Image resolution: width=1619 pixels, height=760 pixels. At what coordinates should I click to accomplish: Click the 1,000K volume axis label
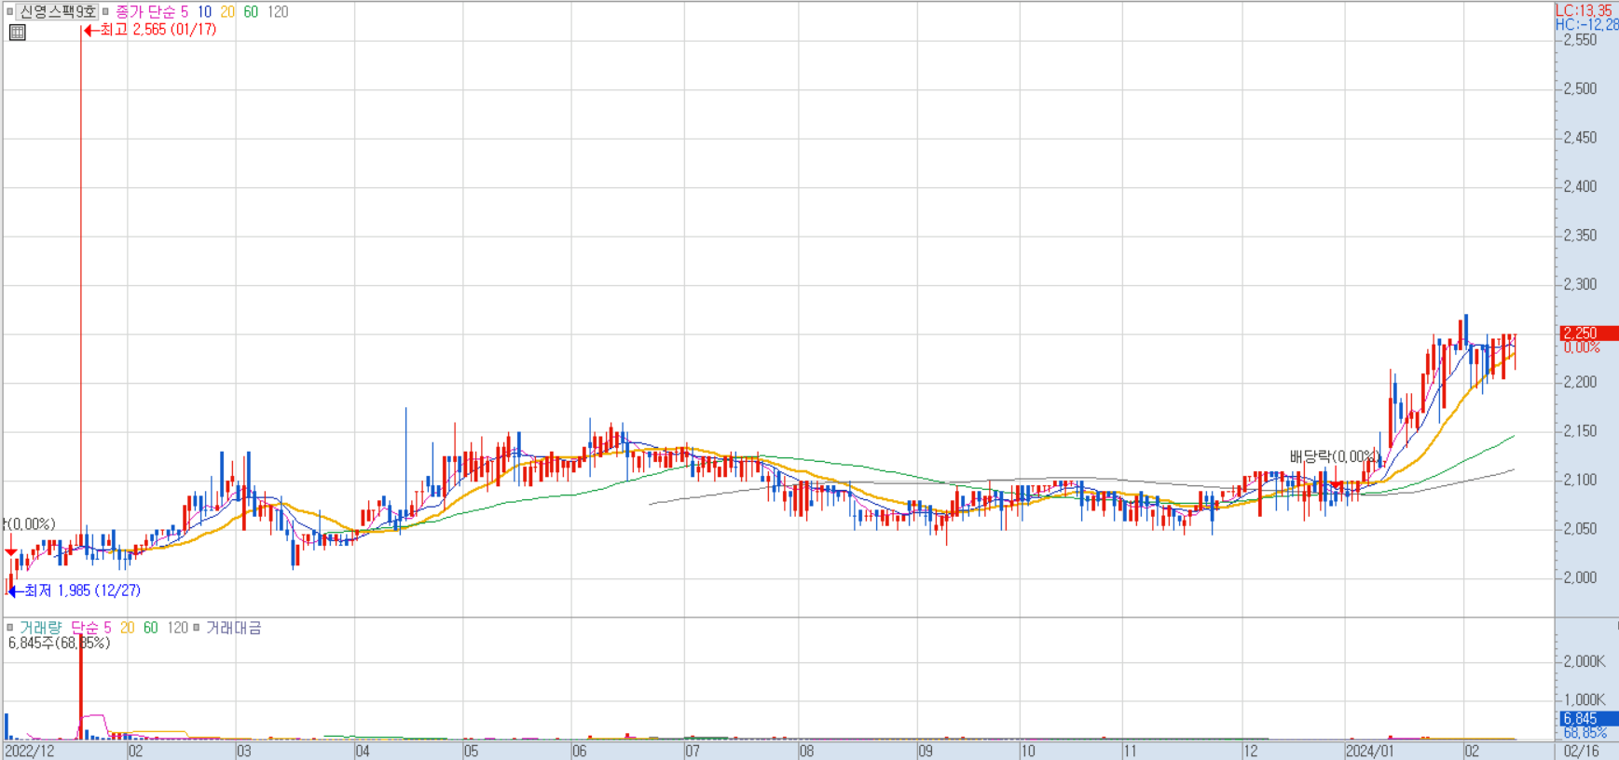1585,699
